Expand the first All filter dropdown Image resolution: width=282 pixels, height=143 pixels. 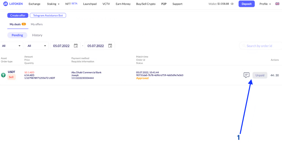(11, 46)
